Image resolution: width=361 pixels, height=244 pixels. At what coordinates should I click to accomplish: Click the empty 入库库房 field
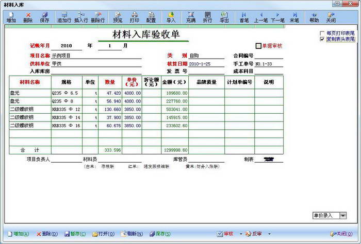(96, 71)
